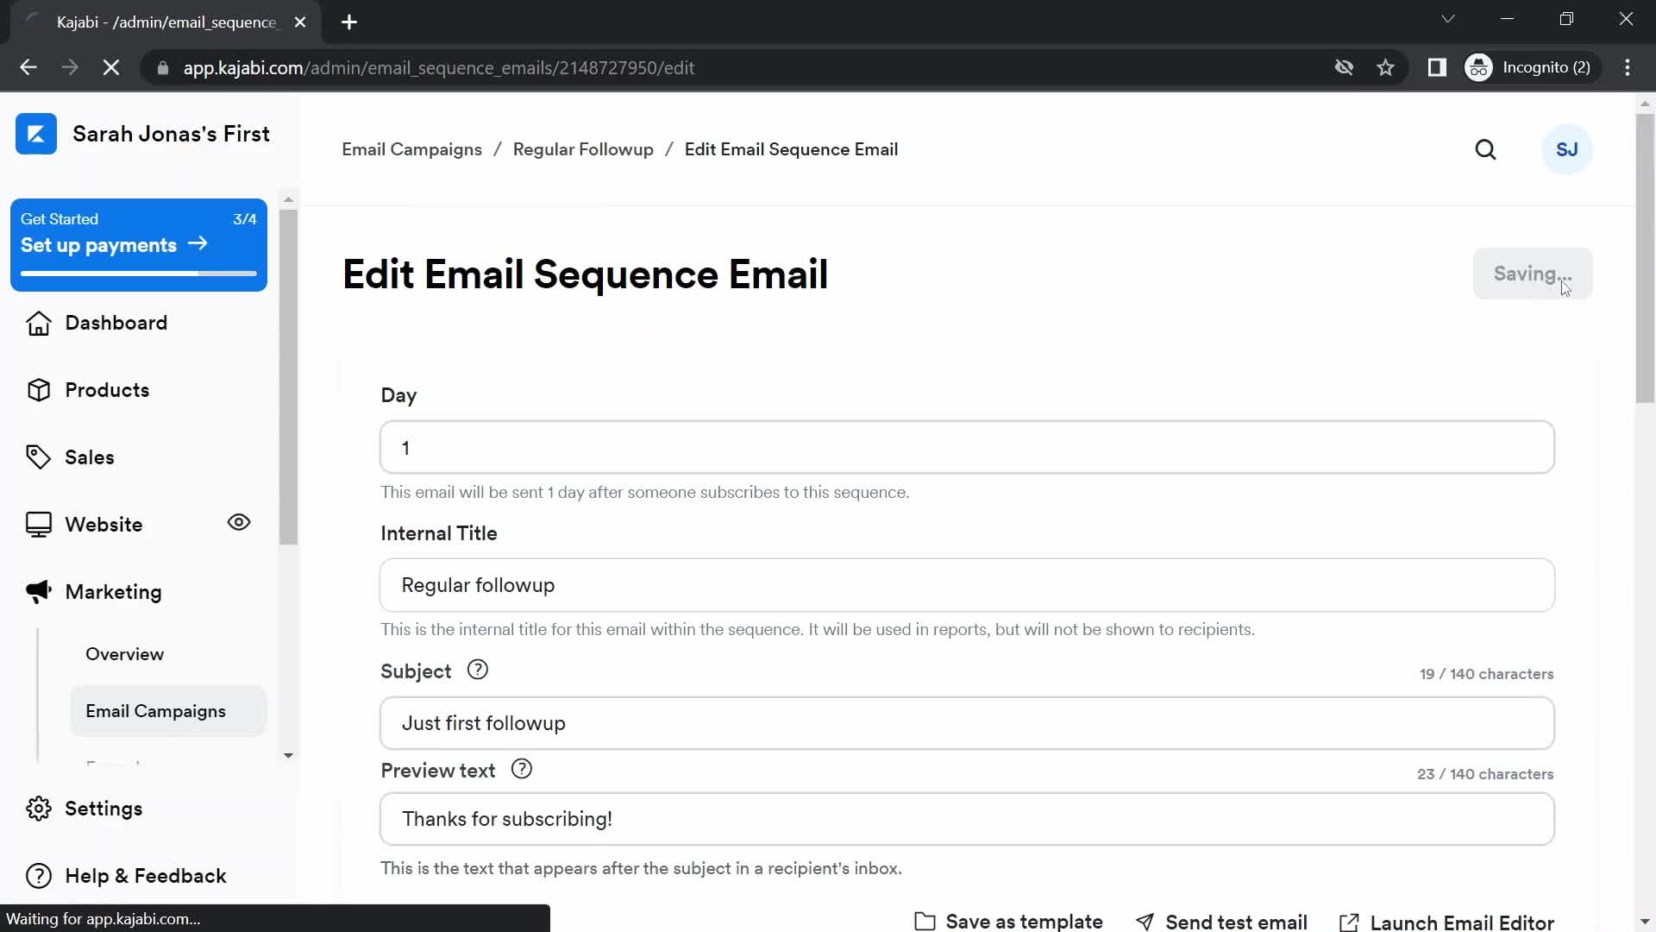Expand Marketing section in sidebar

[113, 592]
